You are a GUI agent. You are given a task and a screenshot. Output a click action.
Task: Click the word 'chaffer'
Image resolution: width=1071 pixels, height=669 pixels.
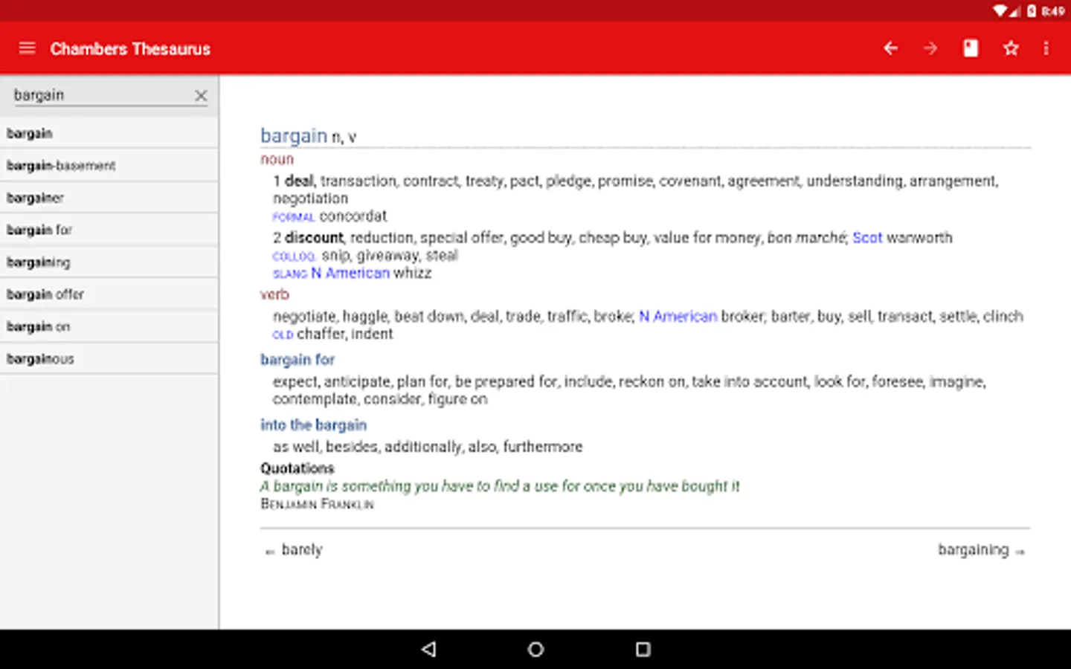320,334
